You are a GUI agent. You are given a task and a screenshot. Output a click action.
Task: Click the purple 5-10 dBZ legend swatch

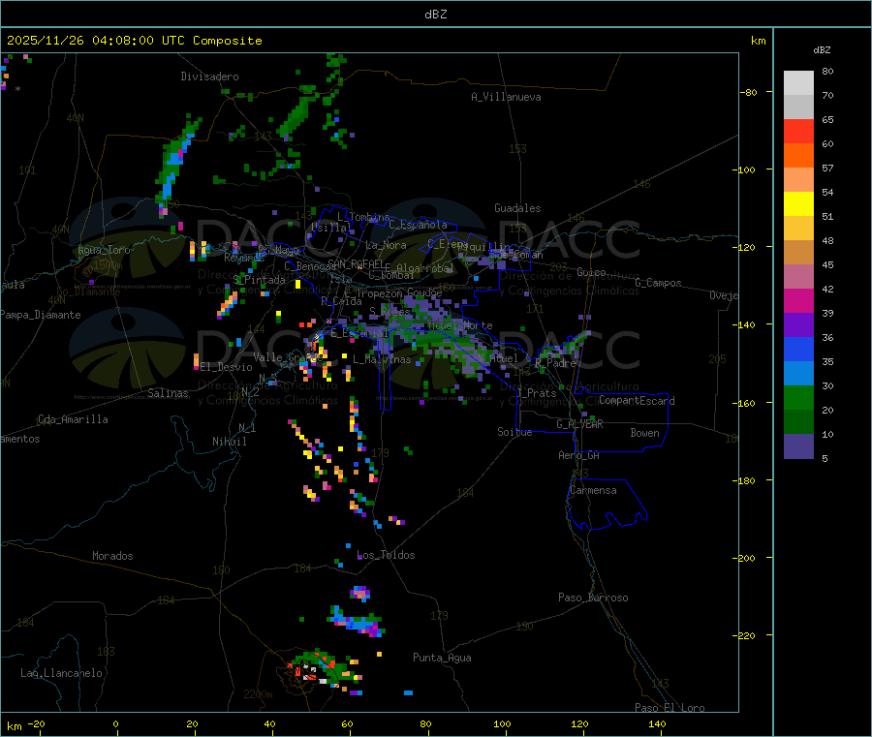tap(798, 446)
